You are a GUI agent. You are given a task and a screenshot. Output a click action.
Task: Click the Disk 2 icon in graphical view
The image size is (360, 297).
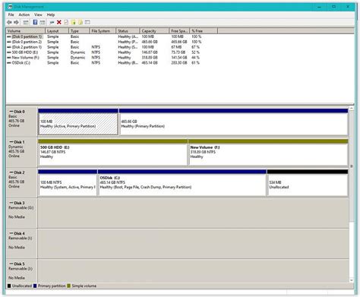point(11,172)
